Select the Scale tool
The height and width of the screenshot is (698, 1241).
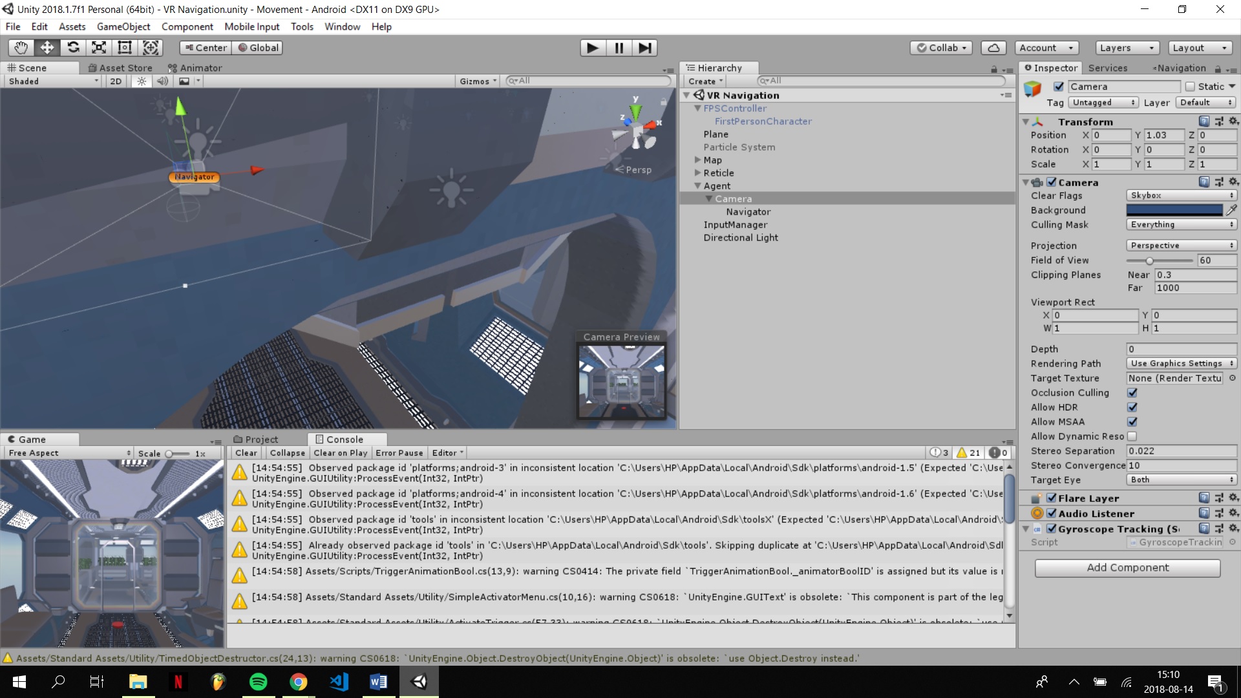click(x=98, y=47)
